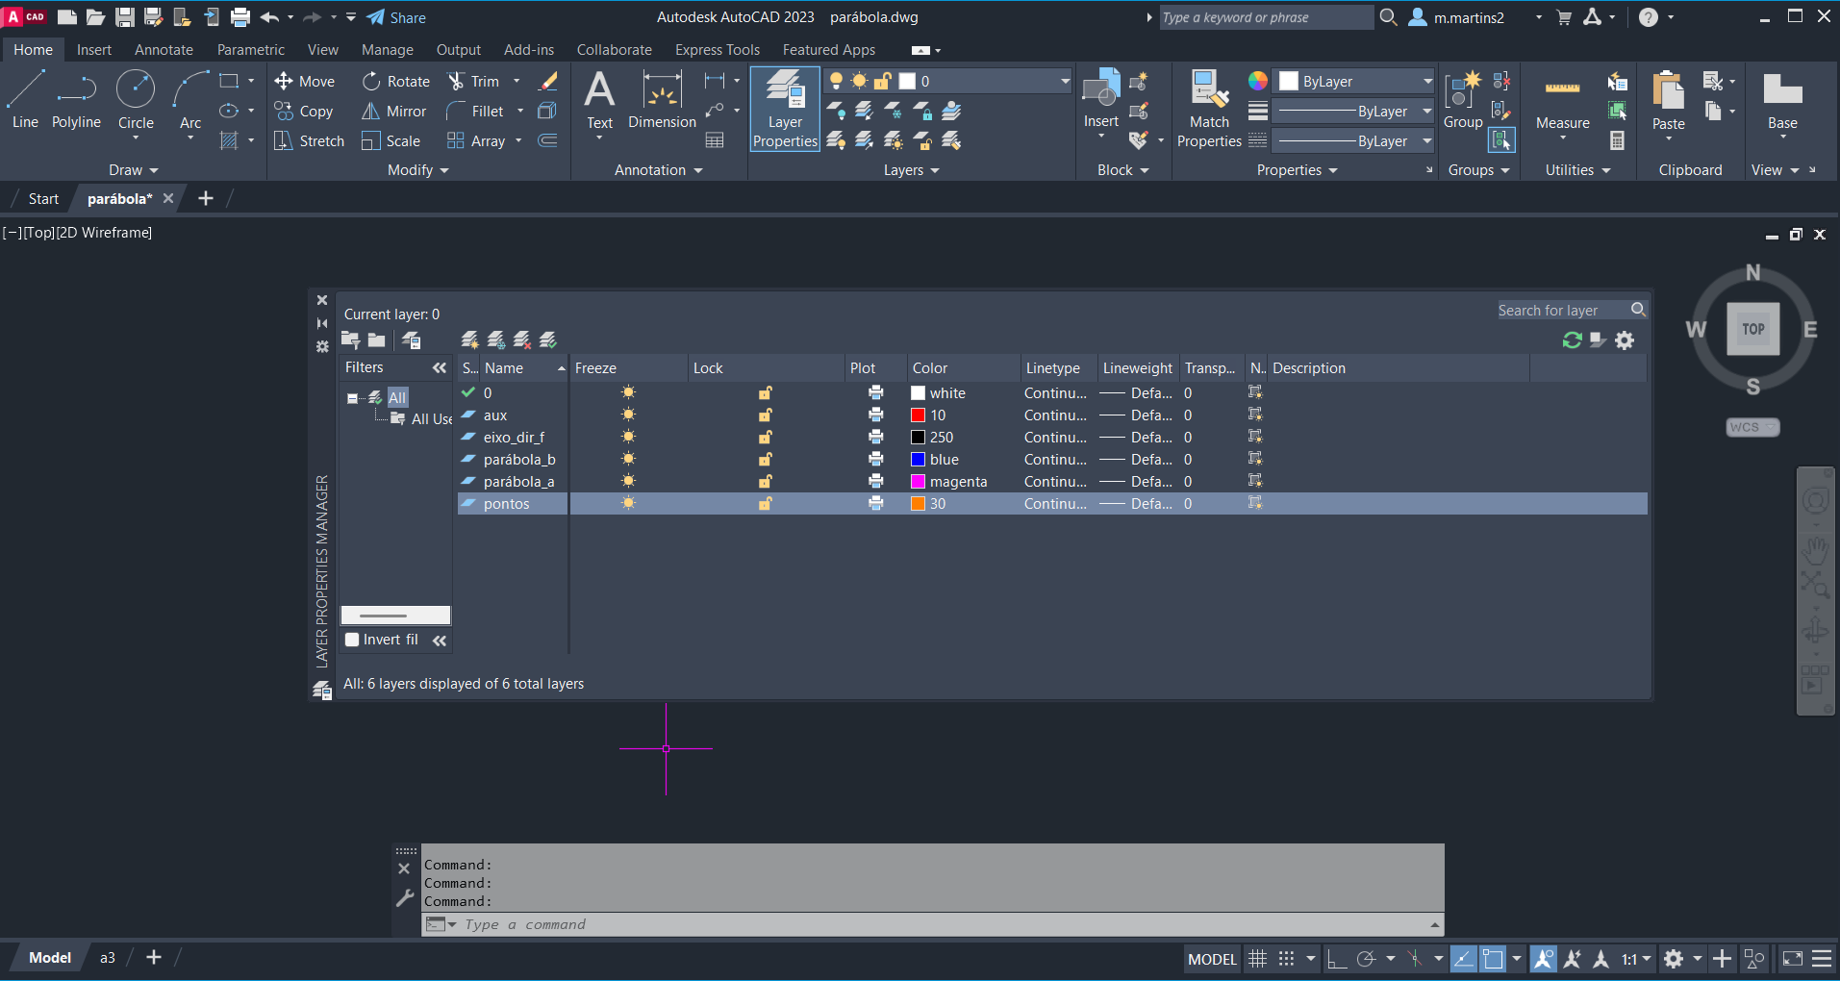Toggle freeze for the aux layer
Viewport: 1840px width, 981px height.
628,415
